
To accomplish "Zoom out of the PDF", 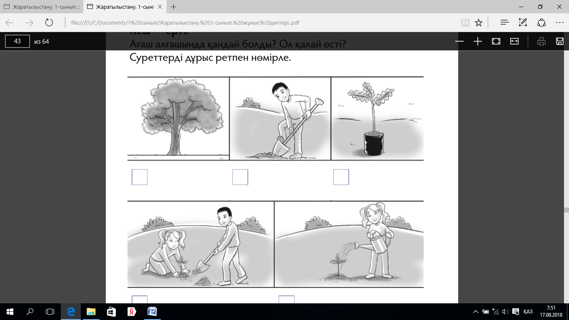I will pos(459,41).
